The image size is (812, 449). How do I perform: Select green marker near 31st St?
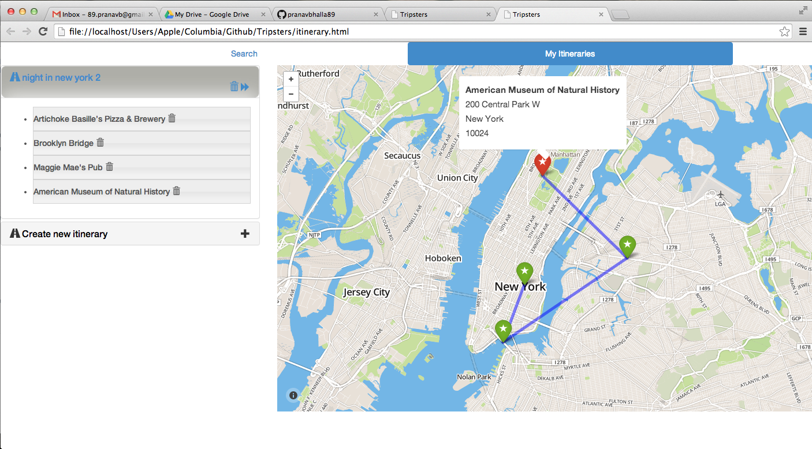tap(627, 246)
